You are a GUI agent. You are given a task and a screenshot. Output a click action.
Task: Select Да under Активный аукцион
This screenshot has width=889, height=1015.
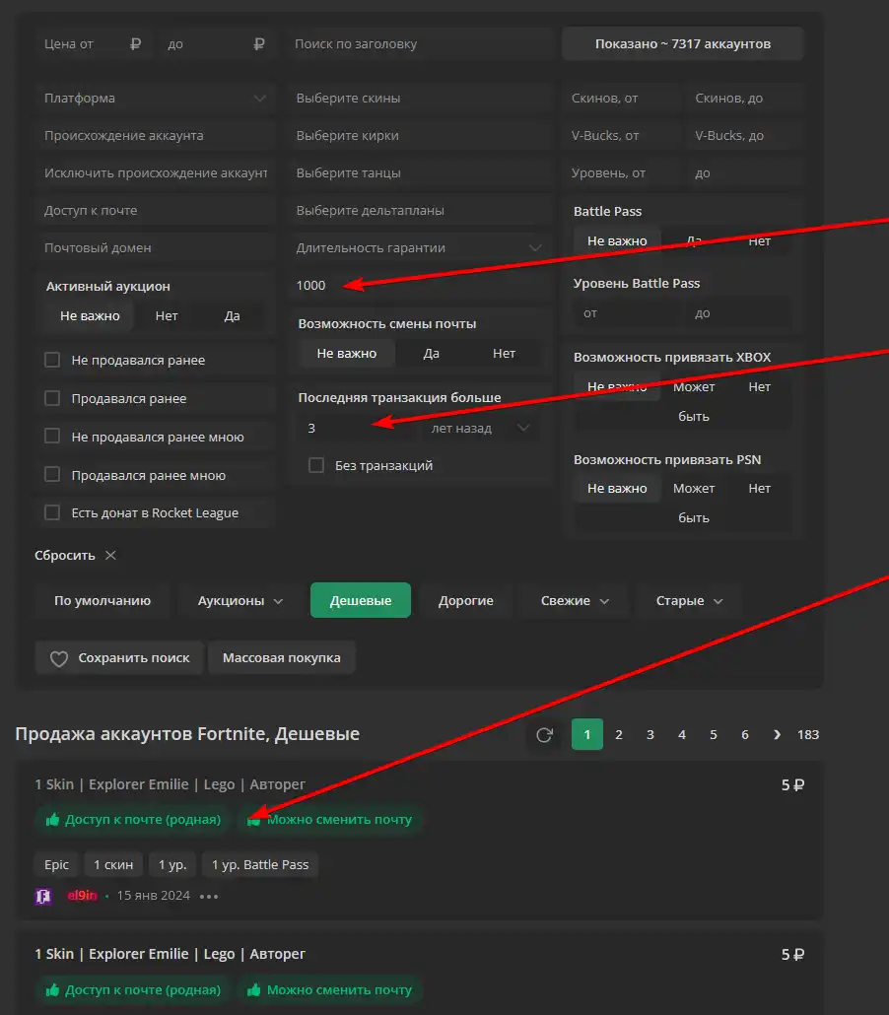[232, 316]
